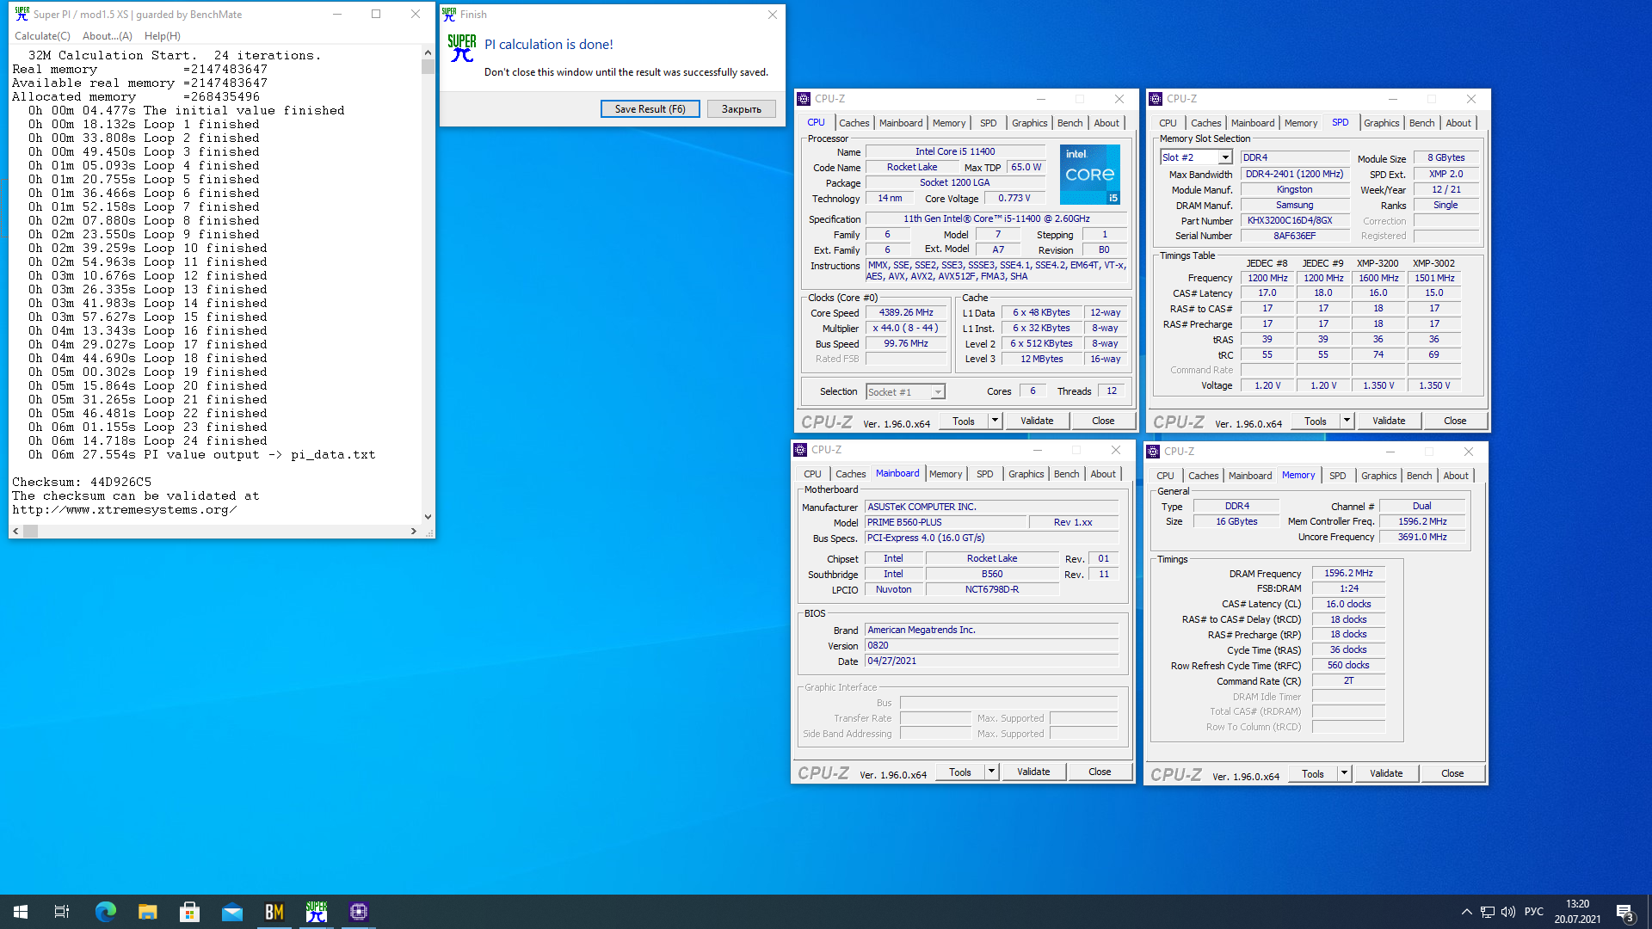The image size is (1652, 929).
Task: Open the Mail app on the taskbar
Action: pyautogui.click(x=231, y=912)
